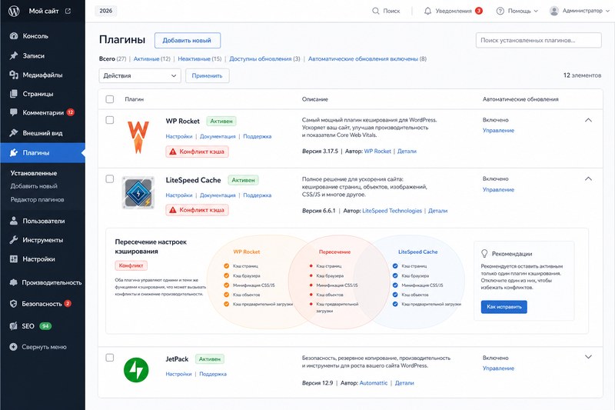The width and height of the screenshot is (615, 410).
Task: Click the Добавить новый button near the title
Action: point(187,41)
